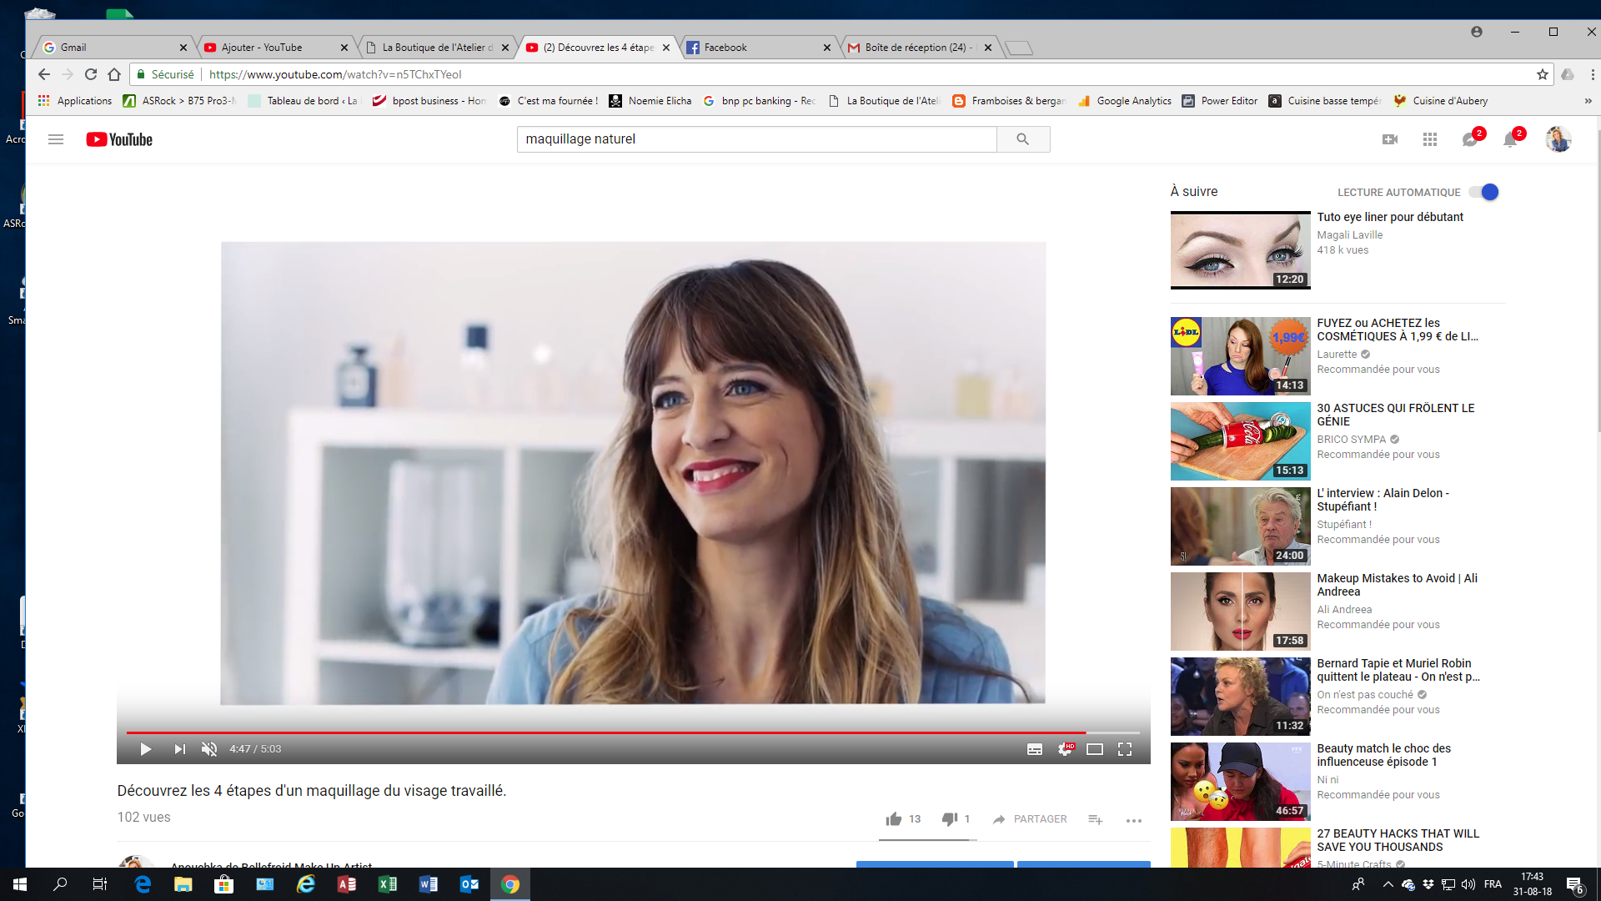Open Chrome profile user icon
The image size is (1601, 901).
point(1477,32)
